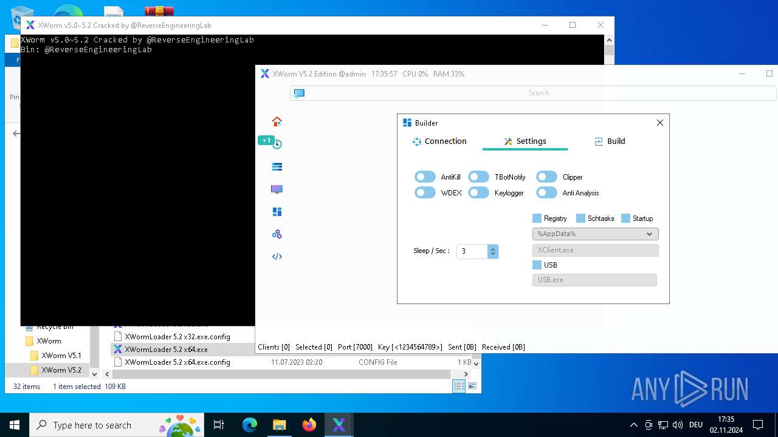Select the Settings tab in Builder
This screenshot has width=778, height=437.
(525, 141)
